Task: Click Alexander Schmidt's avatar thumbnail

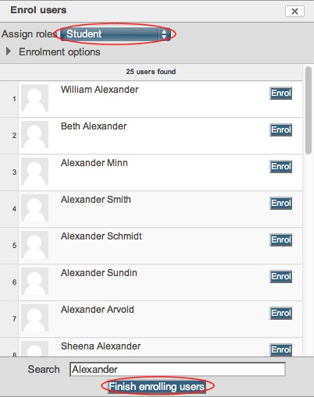Action: (x=34, y=244)
